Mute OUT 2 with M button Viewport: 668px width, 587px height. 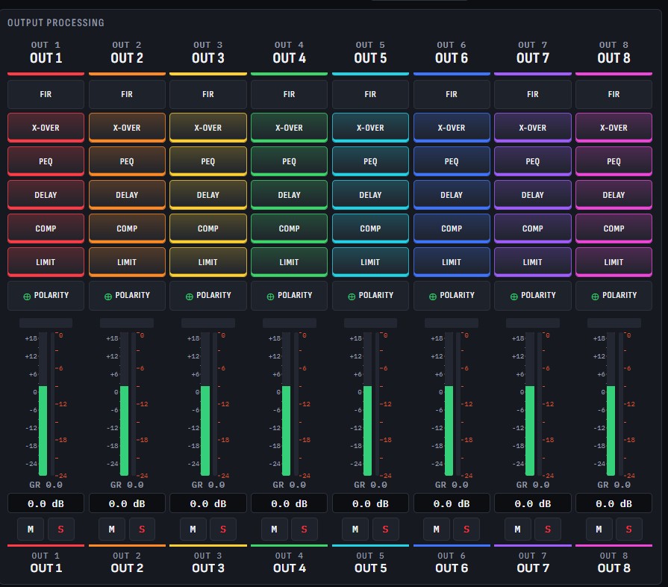coord(112,529)
